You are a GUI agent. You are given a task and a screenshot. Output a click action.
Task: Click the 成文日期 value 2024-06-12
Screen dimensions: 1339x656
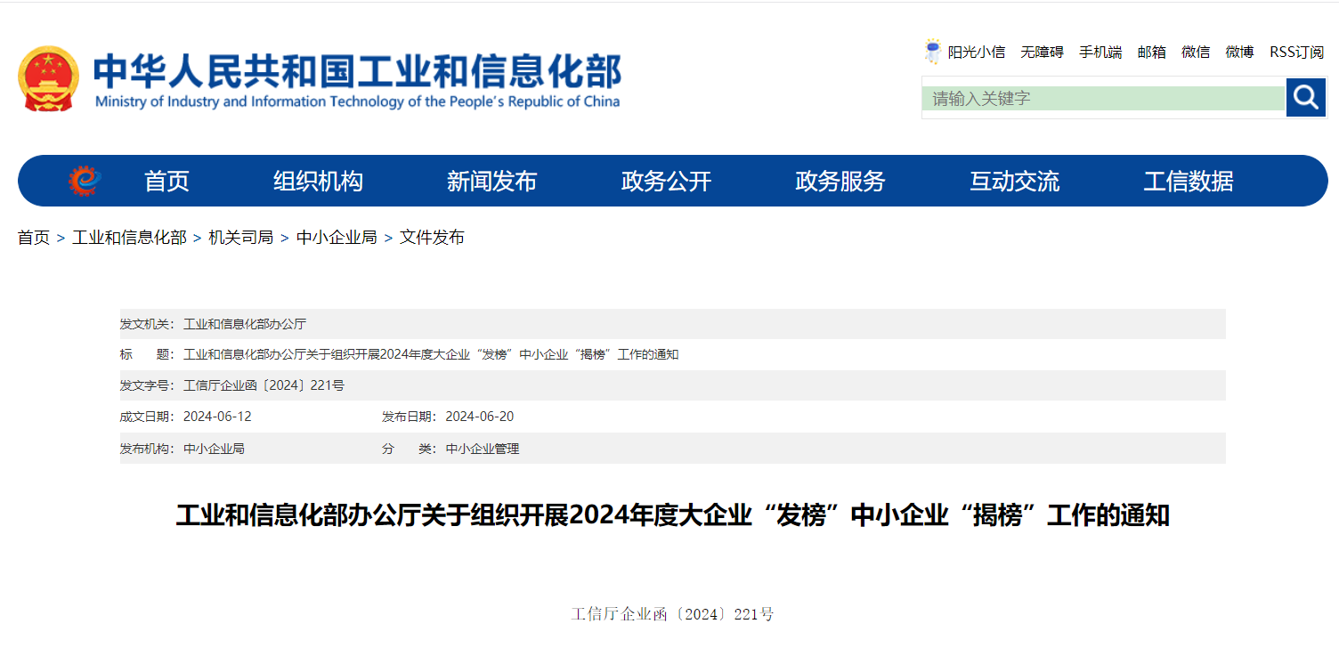click(217, 417)
